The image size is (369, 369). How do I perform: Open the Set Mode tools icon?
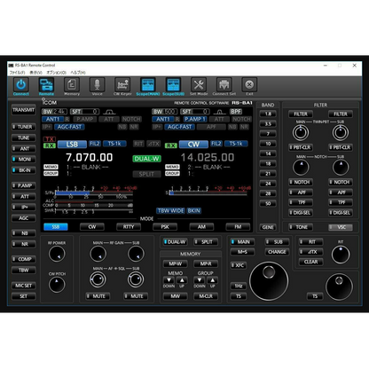coord(199,85)
